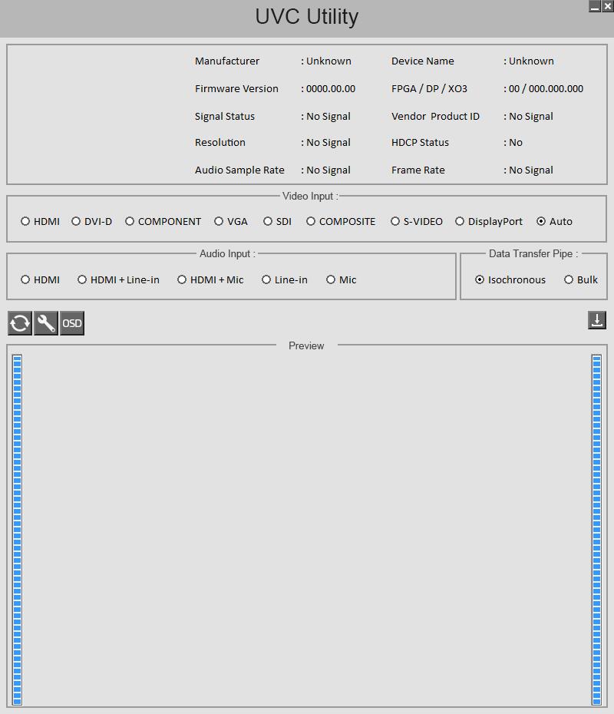
Task: Open the OSD settings button
Action: pos(72,323)
